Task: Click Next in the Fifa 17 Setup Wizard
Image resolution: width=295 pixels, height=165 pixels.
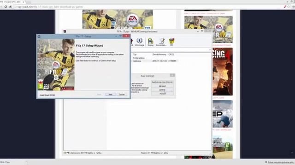Action: (111, 94)
